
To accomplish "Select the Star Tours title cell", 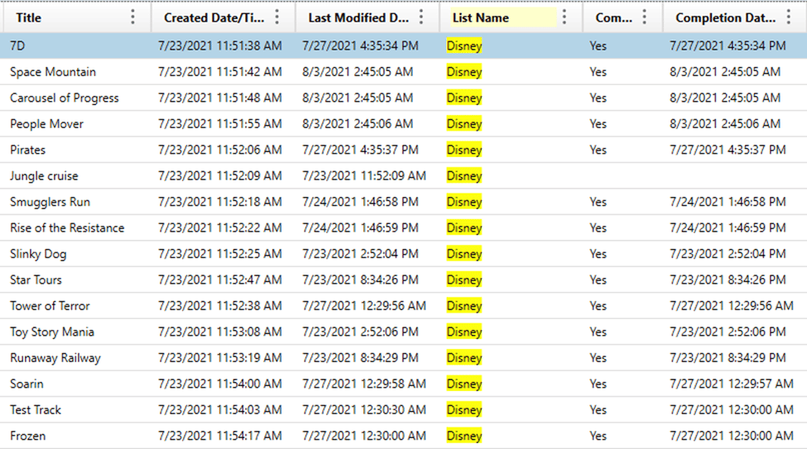I will [x=36, y=279].
